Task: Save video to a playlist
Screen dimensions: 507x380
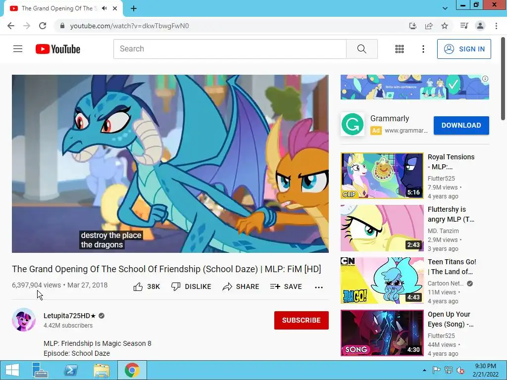Action: (286, 286)
